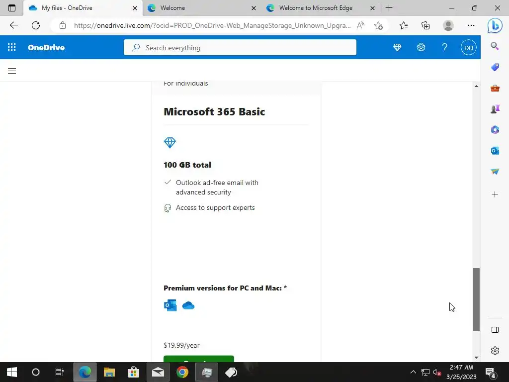
Task: Close the Welcome to Microsoft Edge tab
Action: (372, 8)
